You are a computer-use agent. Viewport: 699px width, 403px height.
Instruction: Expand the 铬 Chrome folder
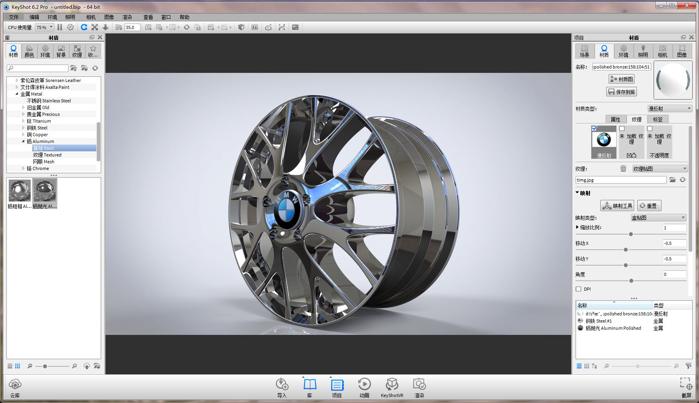(23, 168)
